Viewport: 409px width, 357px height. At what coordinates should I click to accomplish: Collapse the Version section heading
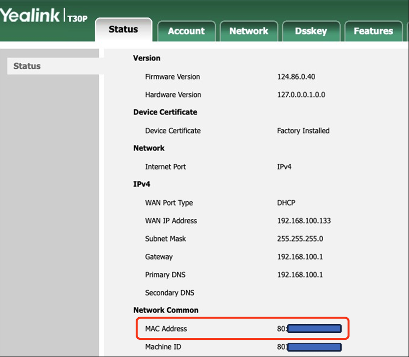tap(146, 58)
